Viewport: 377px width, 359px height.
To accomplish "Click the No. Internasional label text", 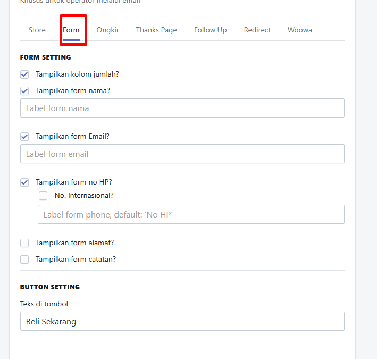I will tap(84, 196).
